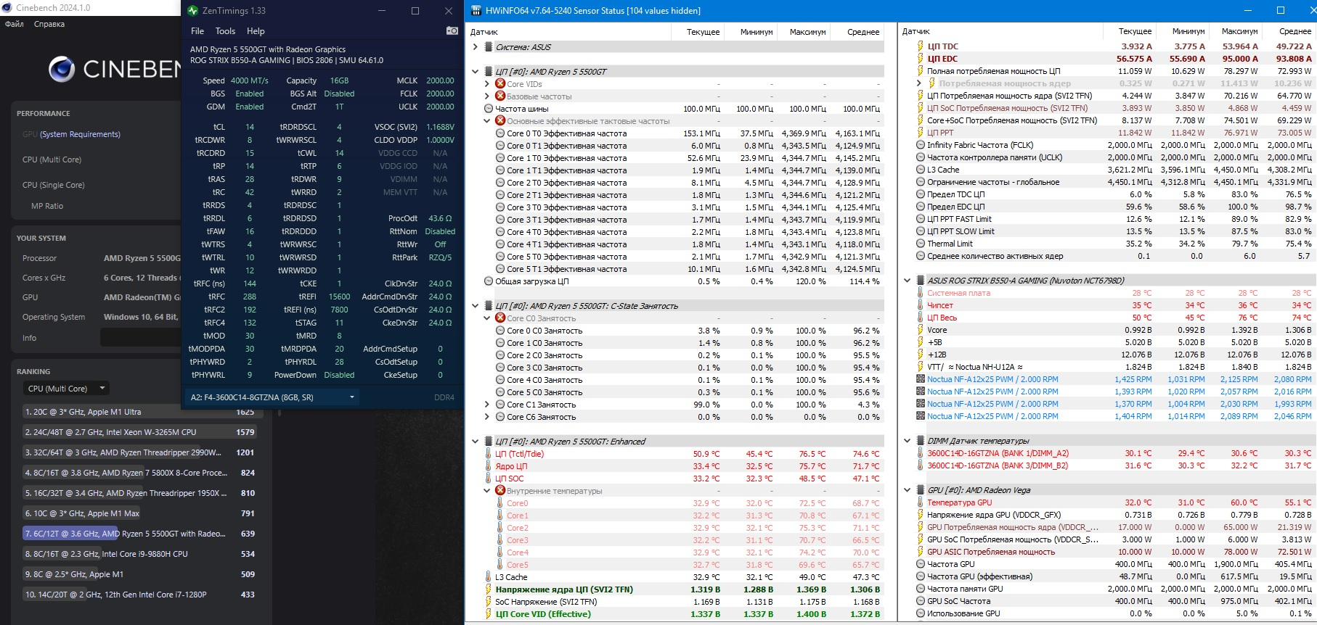Screen dimensions: 1317x625
Task: Click the ЦП Core VID (Effective) row
Action: coord(682,614)
